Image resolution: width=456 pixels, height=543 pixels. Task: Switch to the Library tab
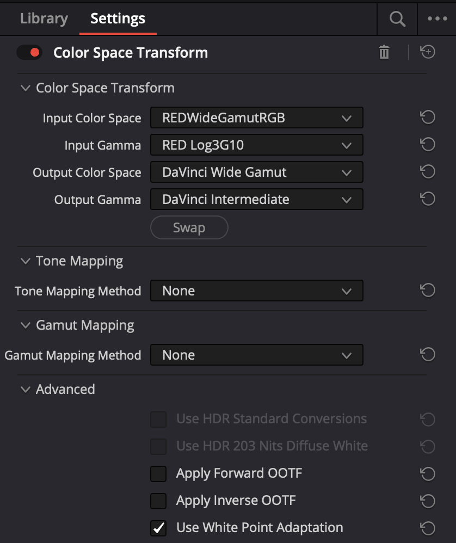click(44, 18)
